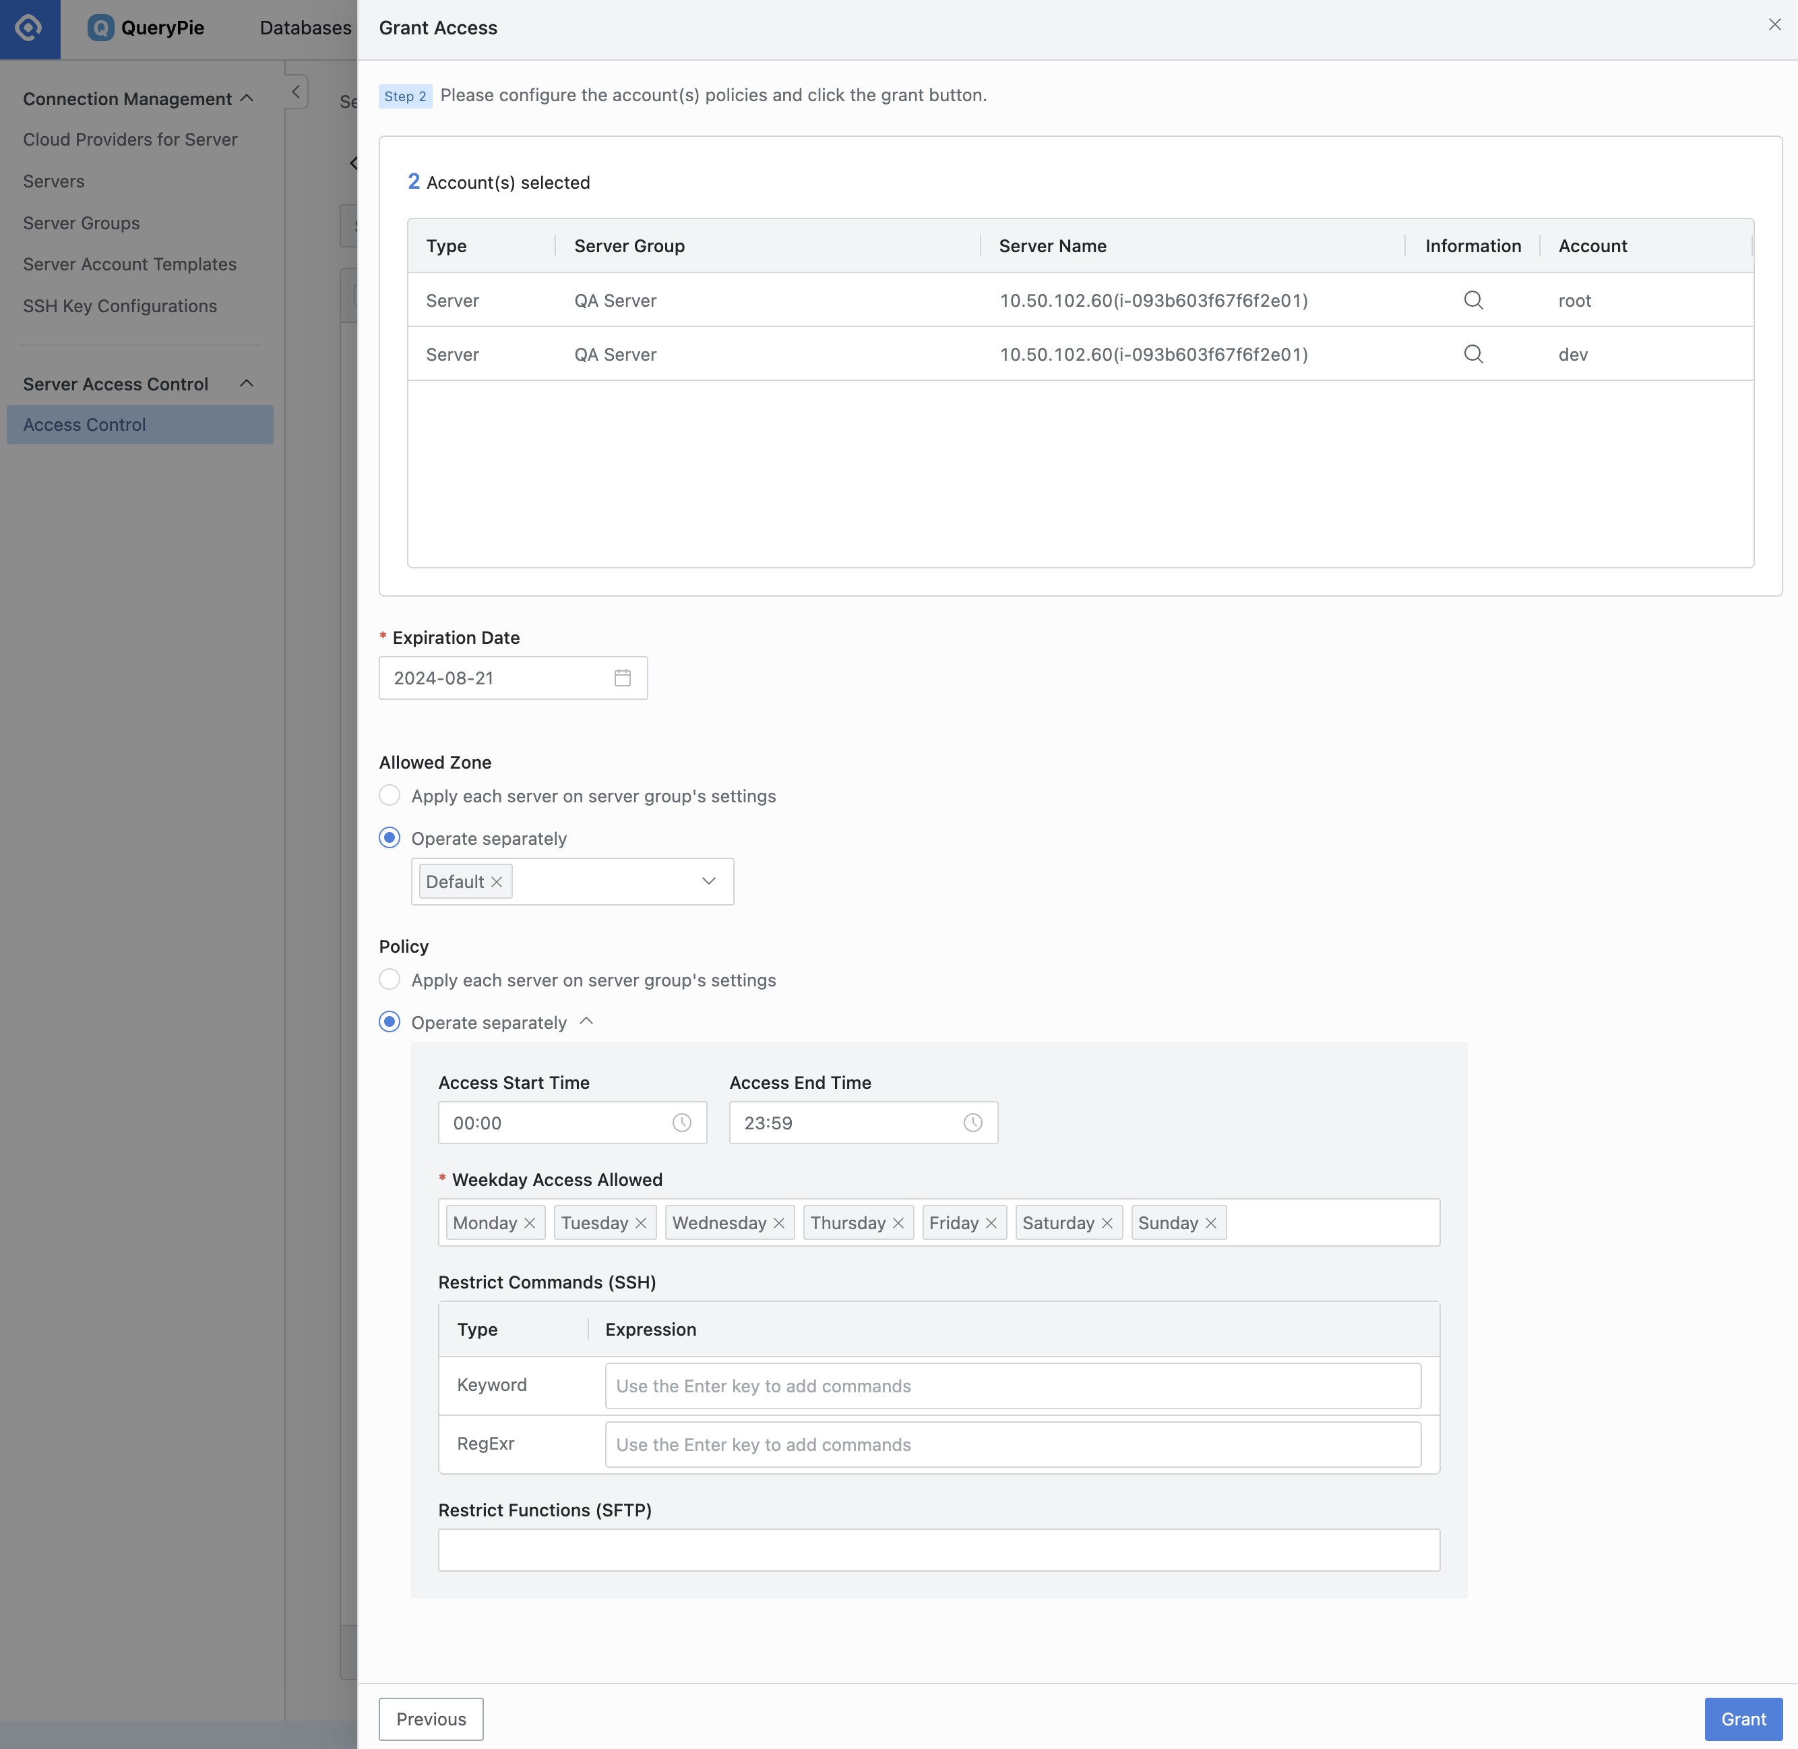Click Access Start Time field

[x=572, y=1123]
